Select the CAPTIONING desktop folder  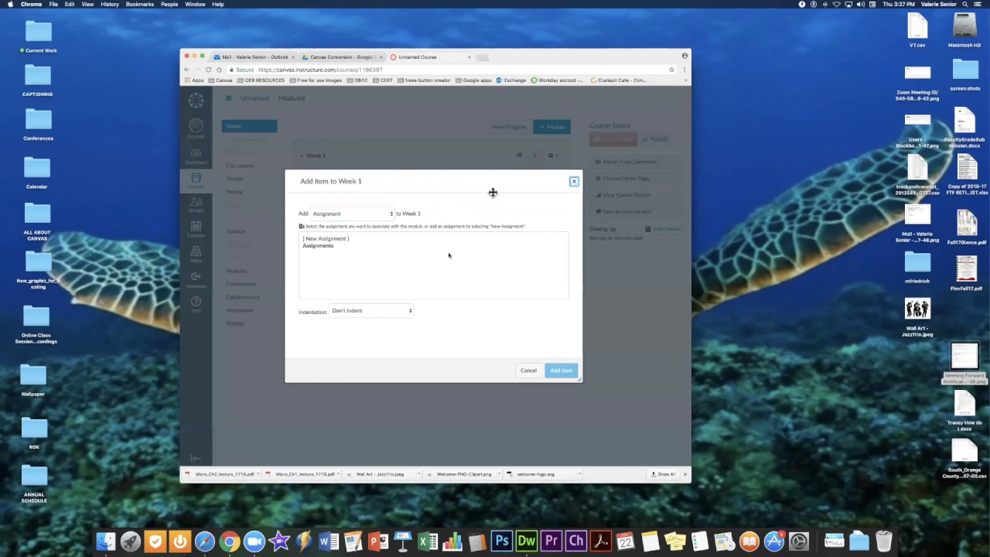[x=37, y=75]
